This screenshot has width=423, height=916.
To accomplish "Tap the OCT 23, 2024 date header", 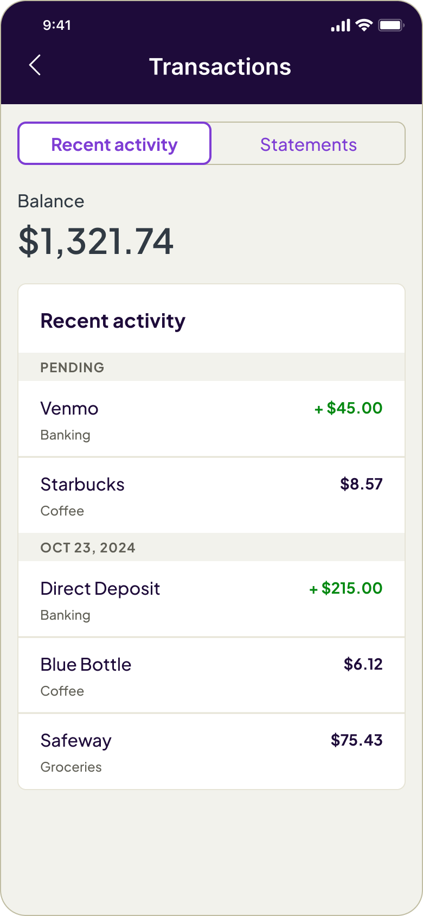I will tap(88, 548).
